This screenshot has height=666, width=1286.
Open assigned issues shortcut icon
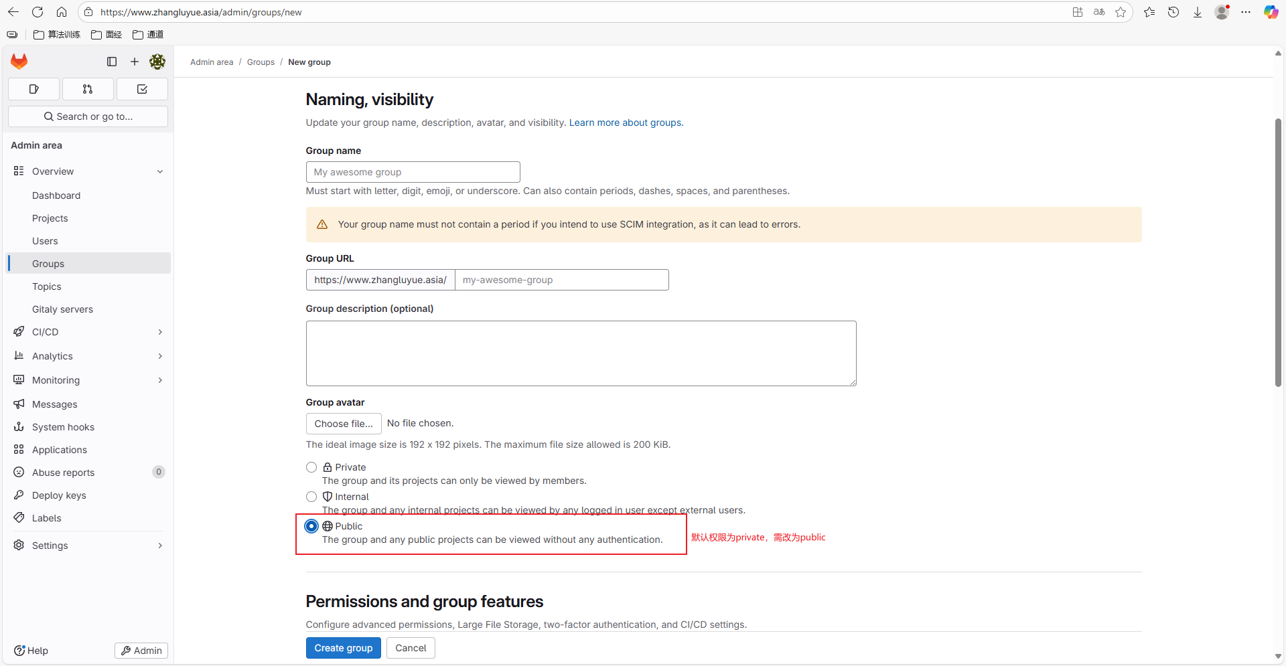point(34,89)
